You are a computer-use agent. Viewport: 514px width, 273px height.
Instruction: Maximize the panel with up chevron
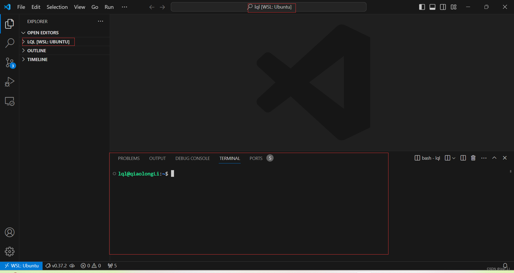[x=494, y=158]
